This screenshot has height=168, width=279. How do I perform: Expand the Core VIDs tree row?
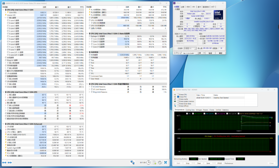point(6,12)
